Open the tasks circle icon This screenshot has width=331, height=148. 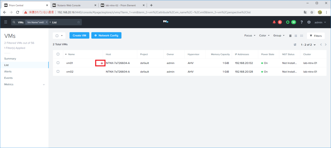pos(288,22)
